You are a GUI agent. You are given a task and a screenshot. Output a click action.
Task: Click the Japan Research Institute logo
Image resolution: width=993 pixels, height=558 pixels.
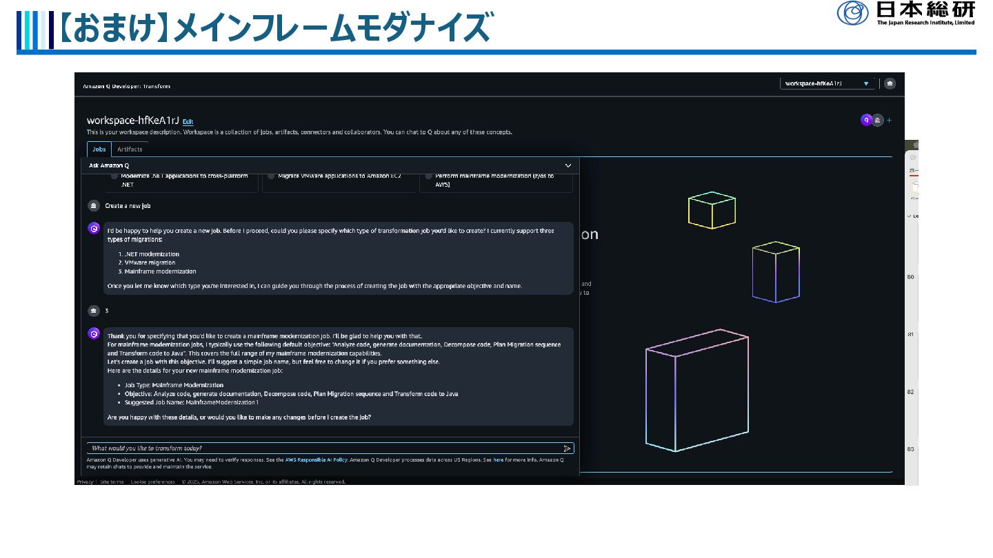906,13
